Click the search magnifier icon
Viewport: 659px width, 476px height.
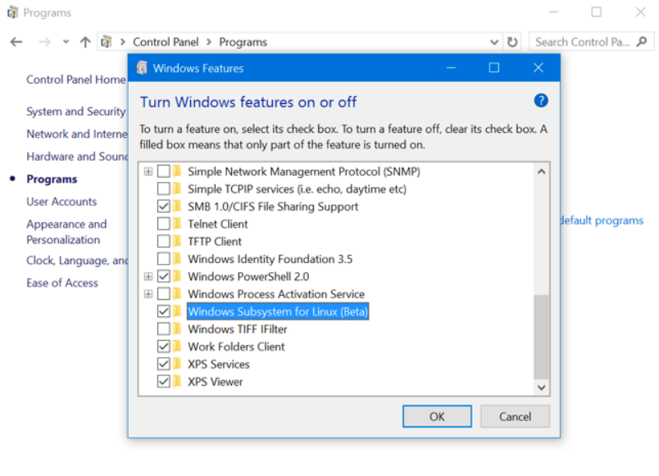pos(642,42)
